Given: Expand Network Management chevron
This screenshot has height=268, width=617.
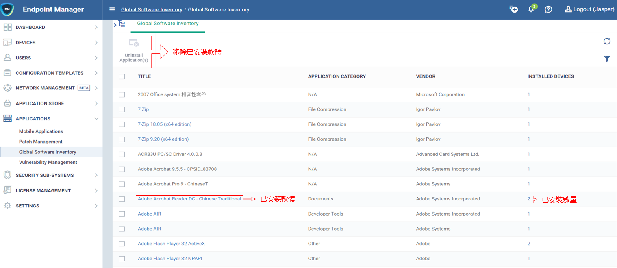Looking at the screenshot, I should click(x=96, y=88).
